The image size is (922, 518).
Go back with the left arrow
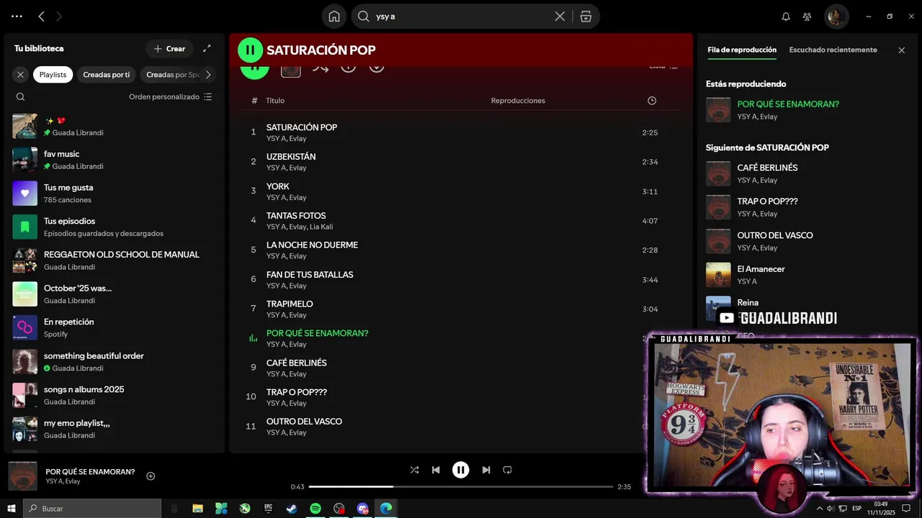(41, 17)
